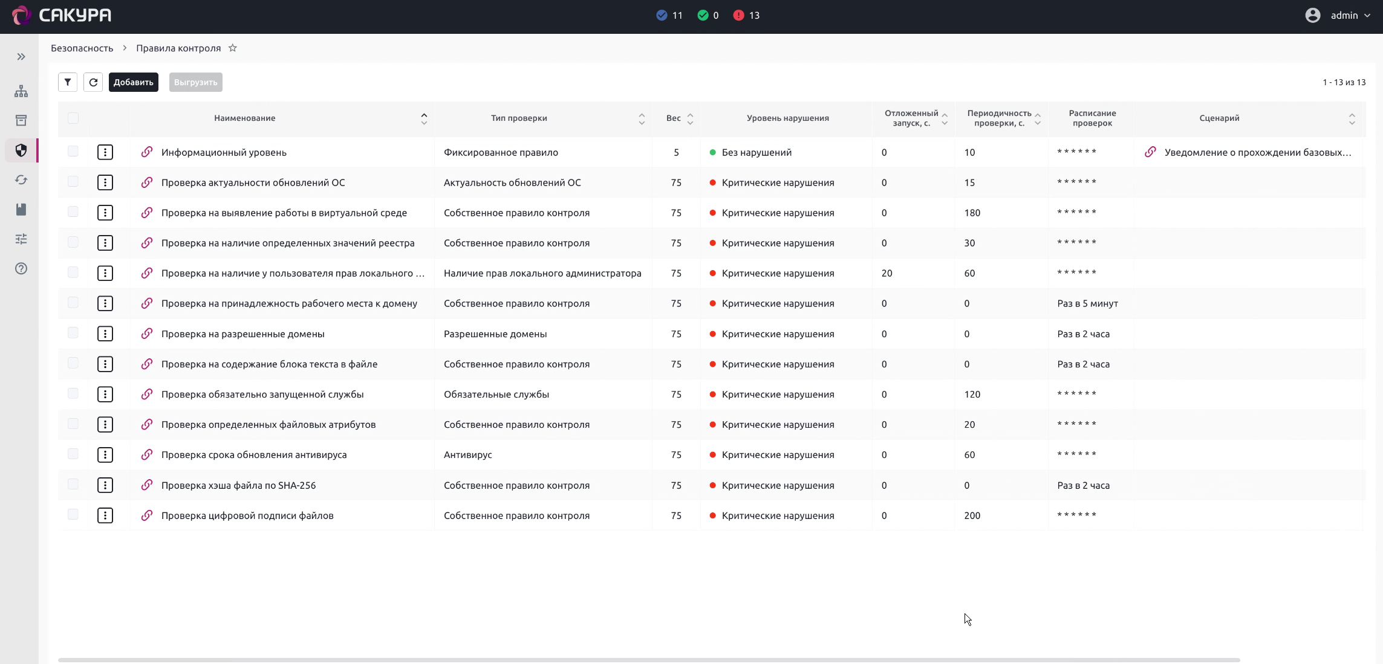Check the Проверка на разрешенные домены row
This screenshot has width=1383, height=664.
point(73,333)
